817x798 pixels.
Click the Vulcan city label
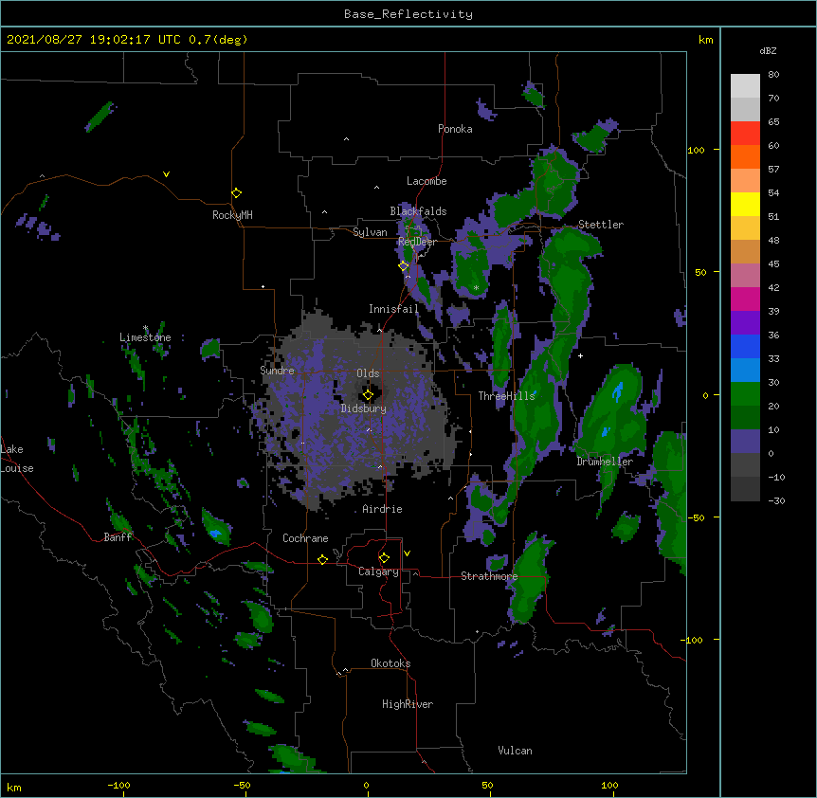click(x=515, y=751)
